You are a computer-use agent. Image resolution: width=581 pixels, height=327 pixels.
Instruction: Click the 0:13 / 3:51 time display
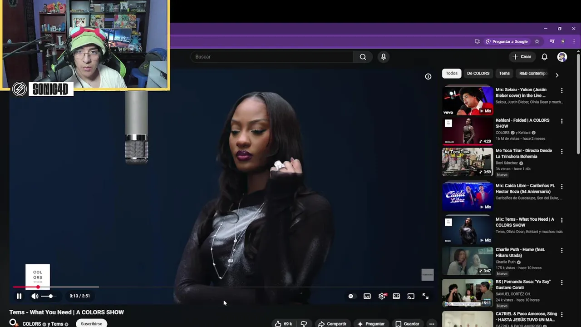pyautogui.click(x=79, y=296)
